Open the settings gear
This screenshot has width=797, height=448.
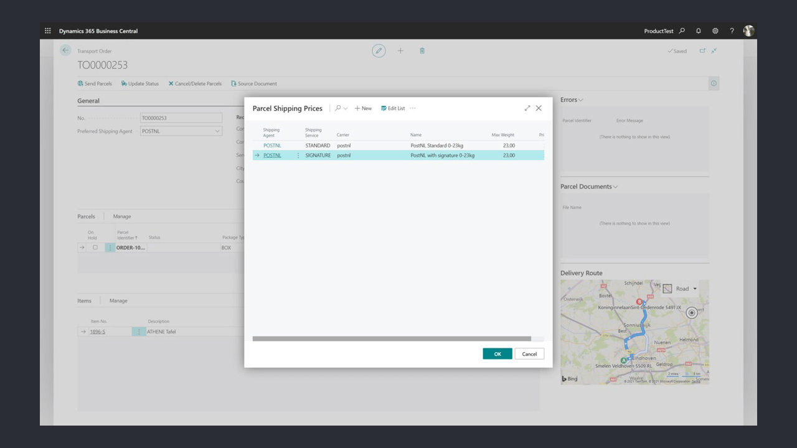(715, 31)
